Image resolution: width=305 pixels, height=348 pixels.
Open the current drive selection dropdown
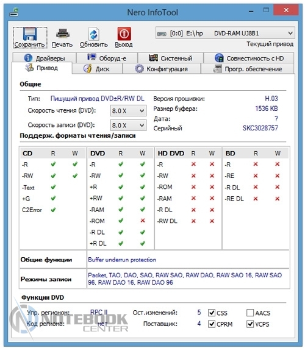pyautogui.click(x=225, y=34)
